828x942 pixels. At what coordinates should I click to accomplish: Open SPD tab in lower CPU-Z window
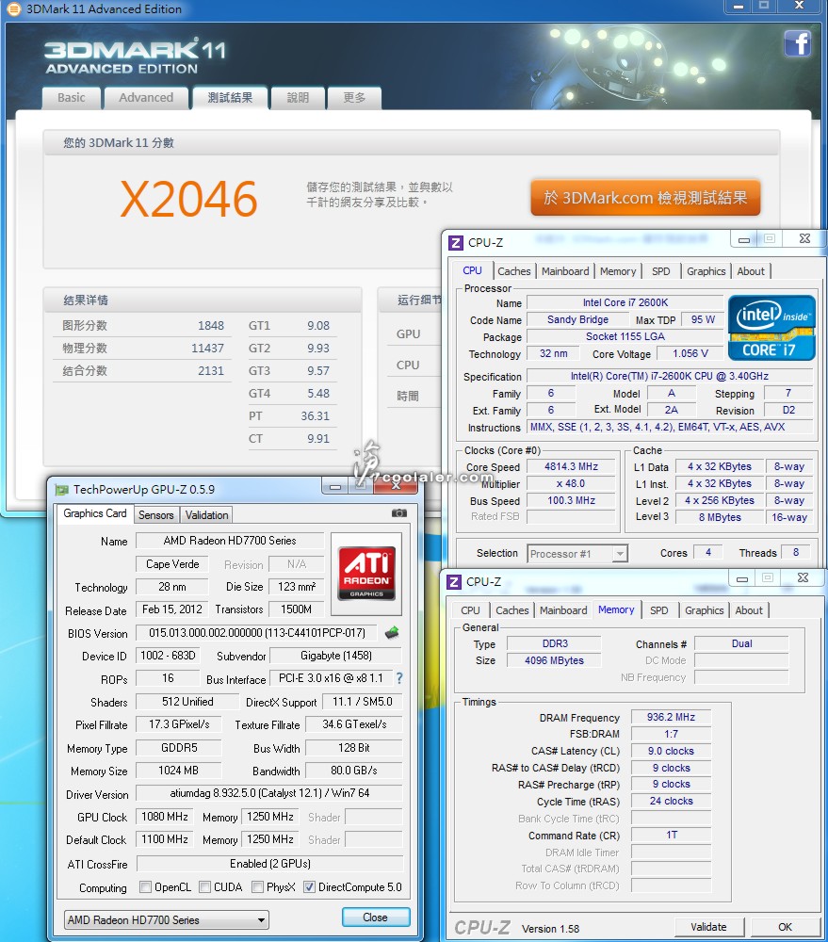click(x=659, y=610)
